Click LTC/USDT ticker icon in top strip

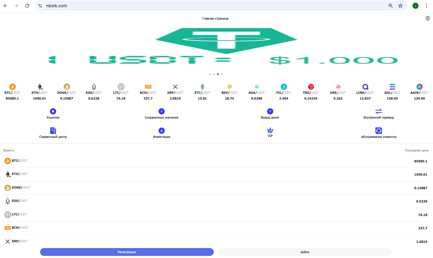121,87
